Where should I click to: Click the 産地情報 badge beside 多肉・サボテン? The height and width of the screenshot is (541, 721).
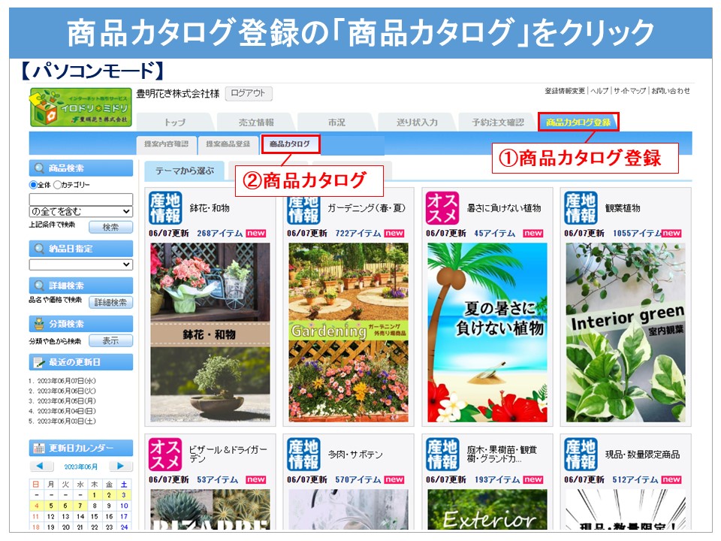point(303,455)
